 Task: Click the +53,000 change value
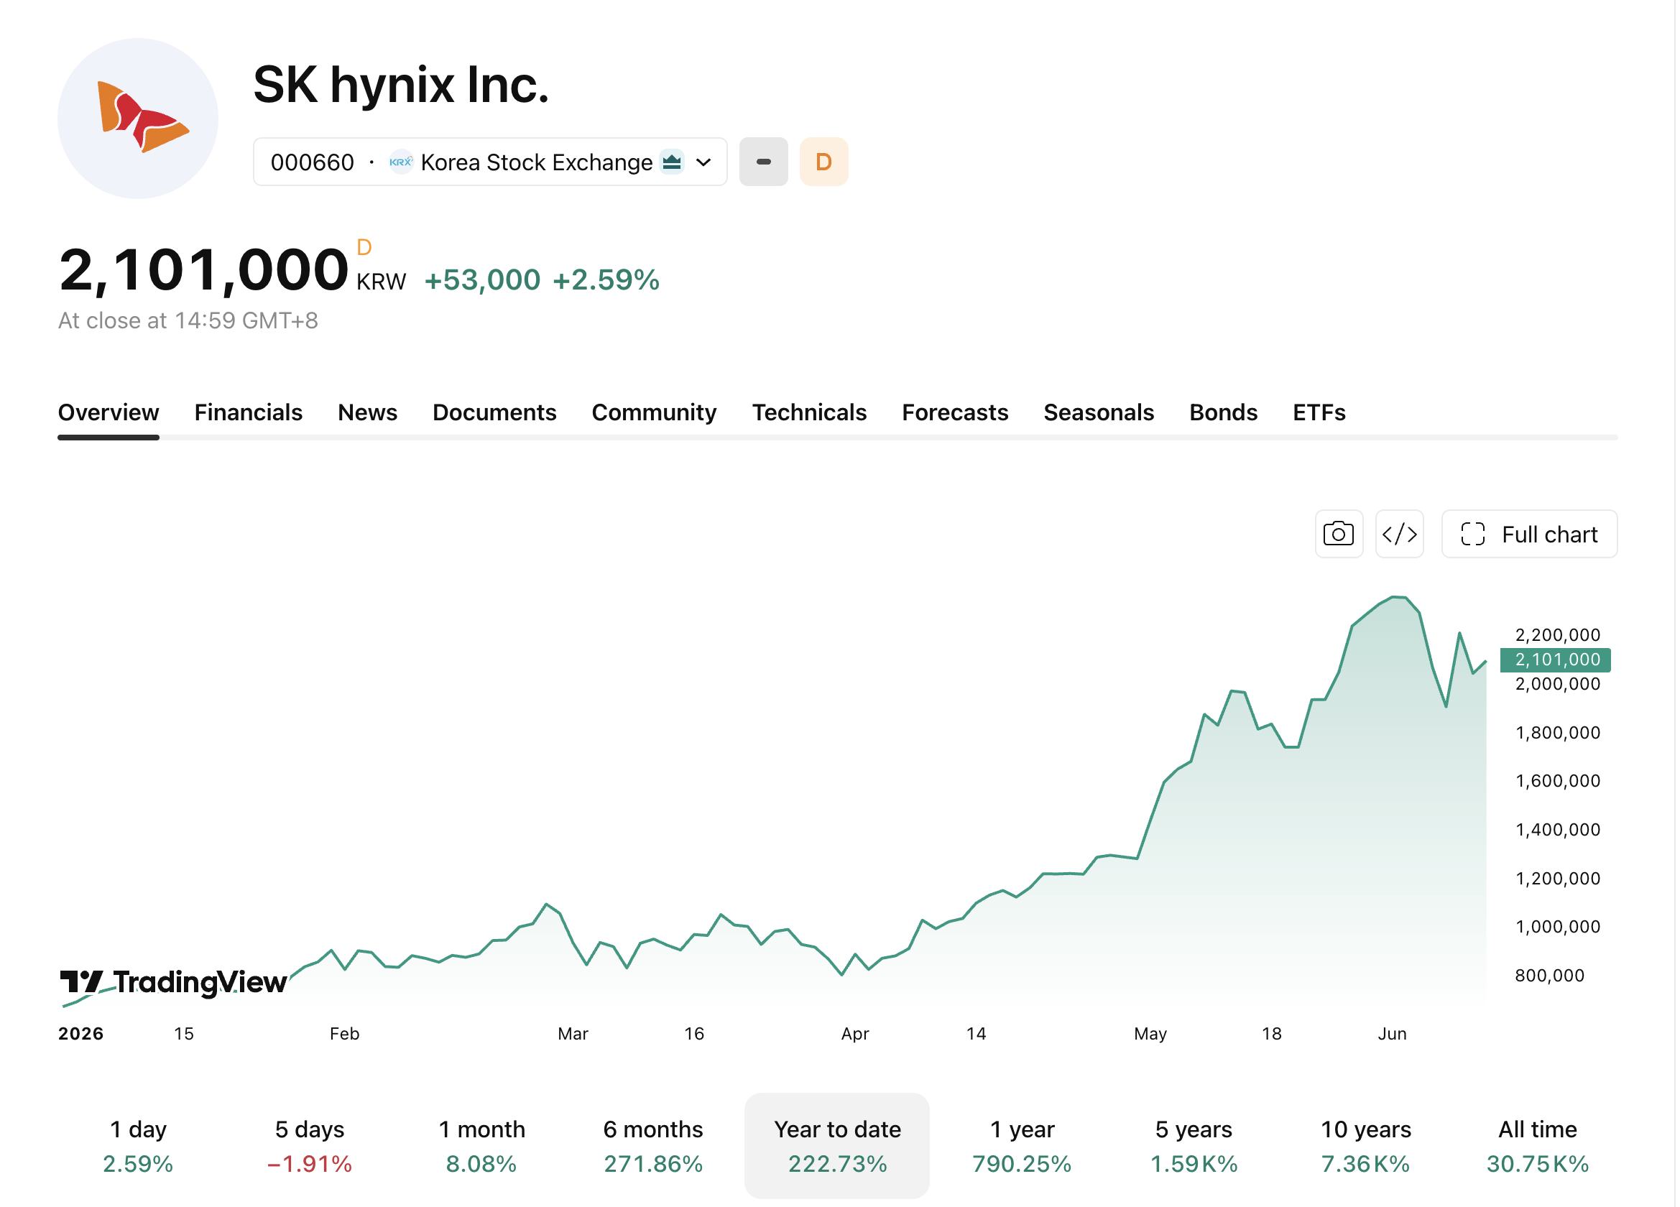[482, 280]
